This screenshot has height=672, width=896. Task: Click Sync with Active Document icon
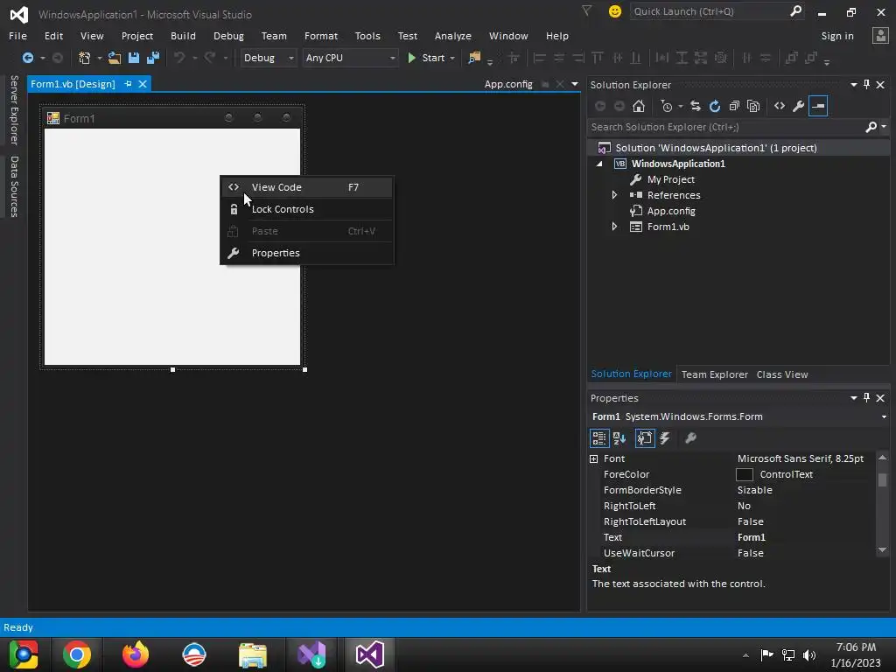click(x=696, y=106)
